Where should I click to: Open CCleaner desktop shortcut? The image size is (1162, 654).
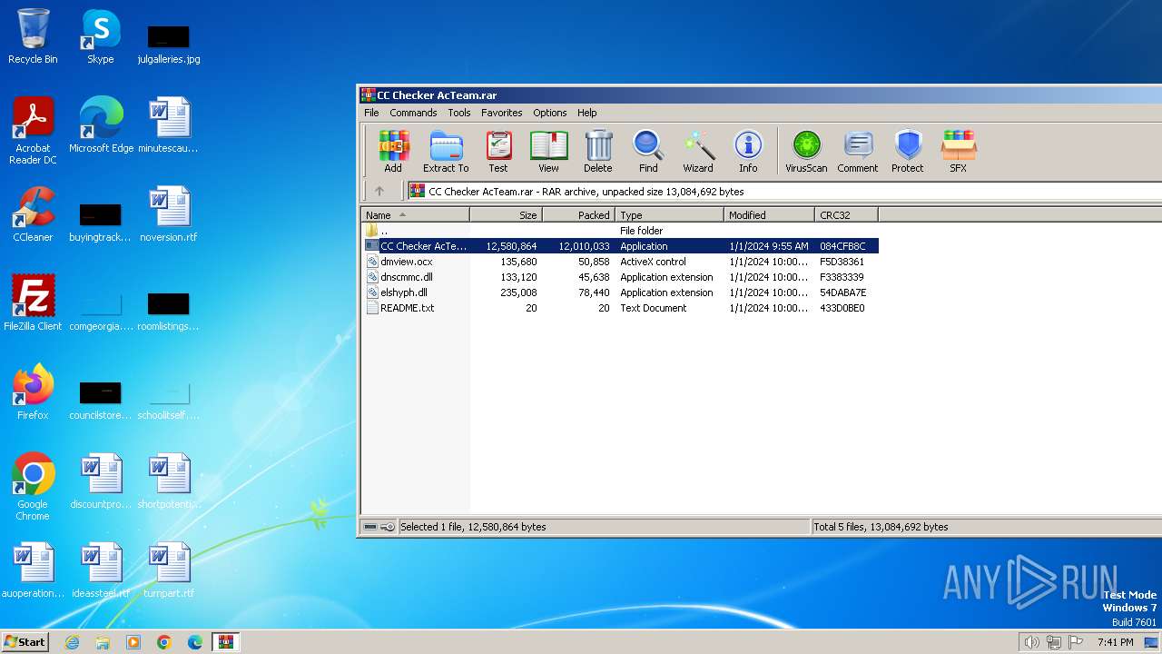pos(33,214)
